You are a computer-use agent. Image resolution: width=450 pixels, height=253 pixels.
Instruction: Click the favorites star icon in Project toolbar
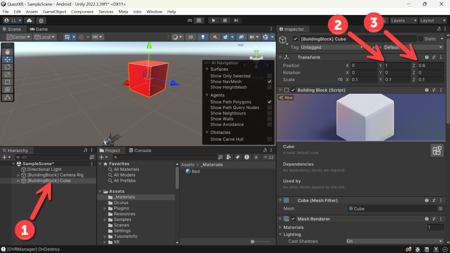click(x=256, y=157)
